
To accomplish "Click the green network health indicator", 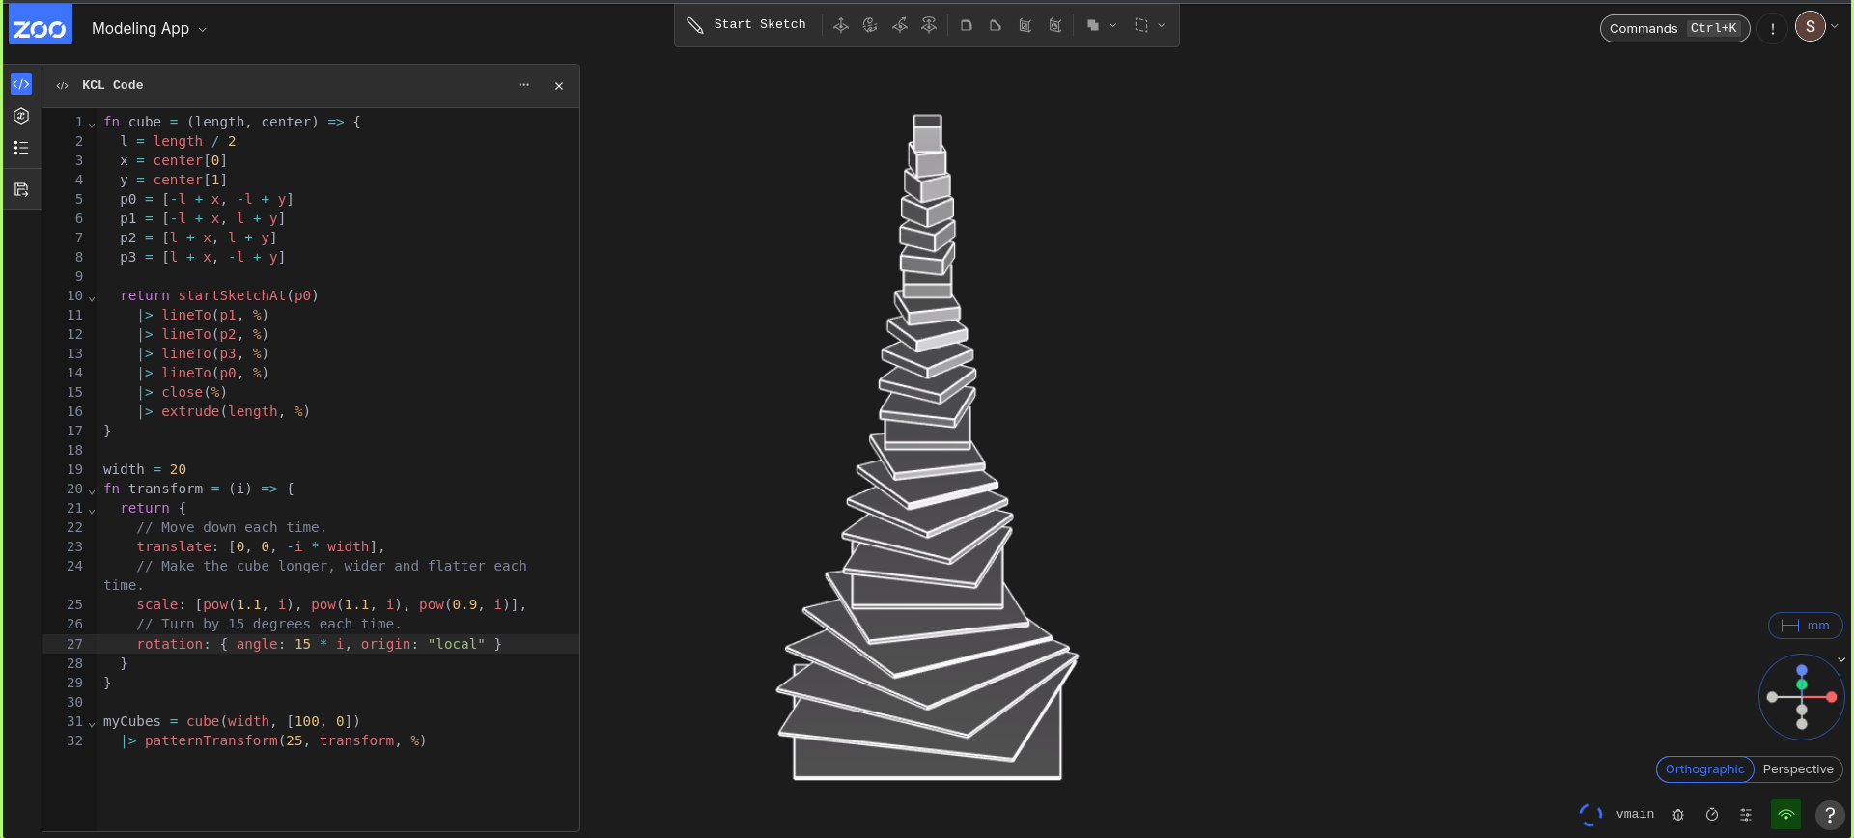I will [x=1785, y=815].
